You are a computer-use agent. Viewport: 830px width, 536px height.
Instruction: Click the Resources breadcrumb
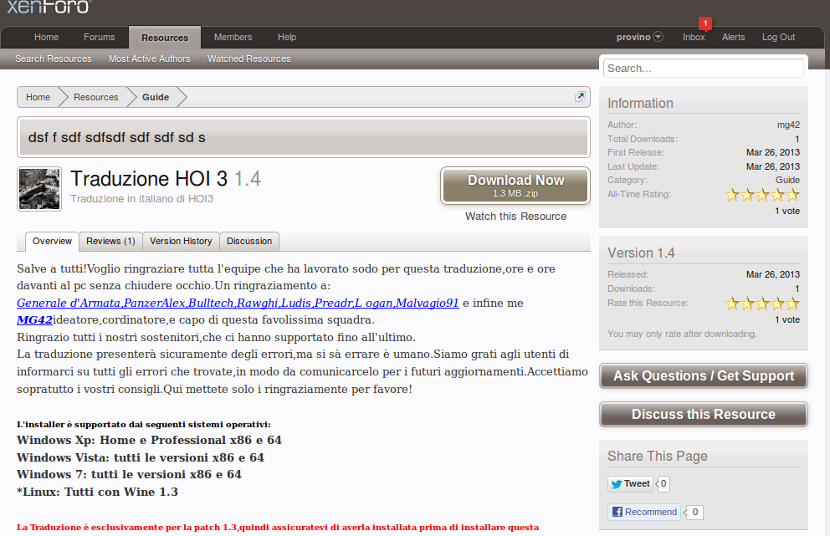[96, 97]
